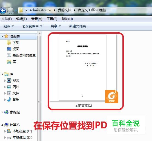
Task: Select the 视频 library
Action: point(16,80)
